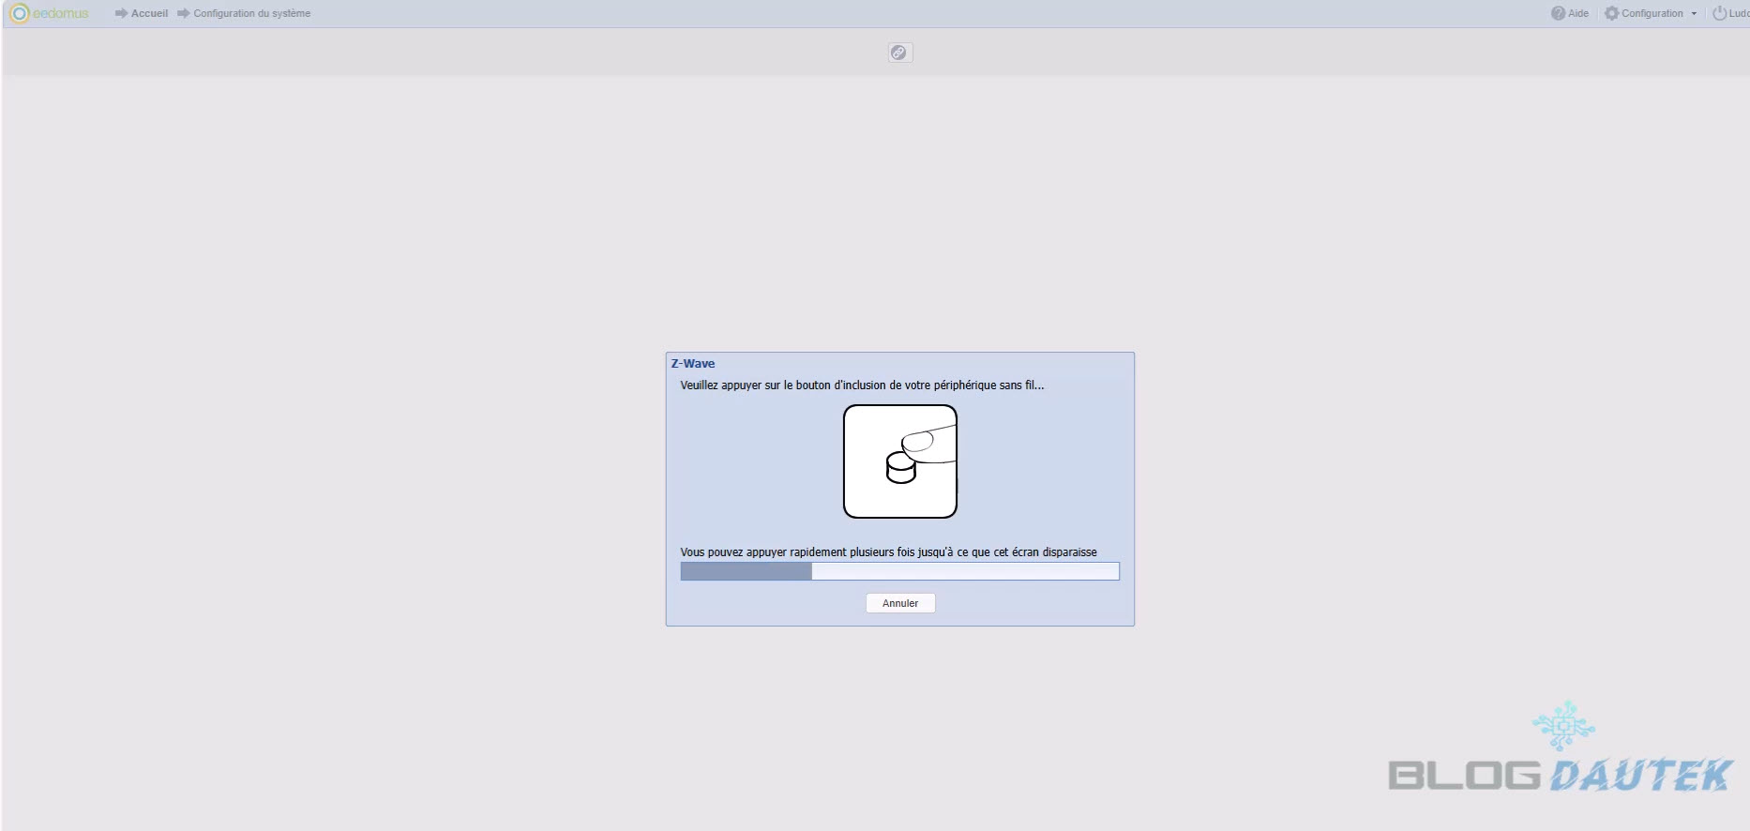Click the eedomus brand name text
The image size is (1750, 831).
(x=61, y=13)
